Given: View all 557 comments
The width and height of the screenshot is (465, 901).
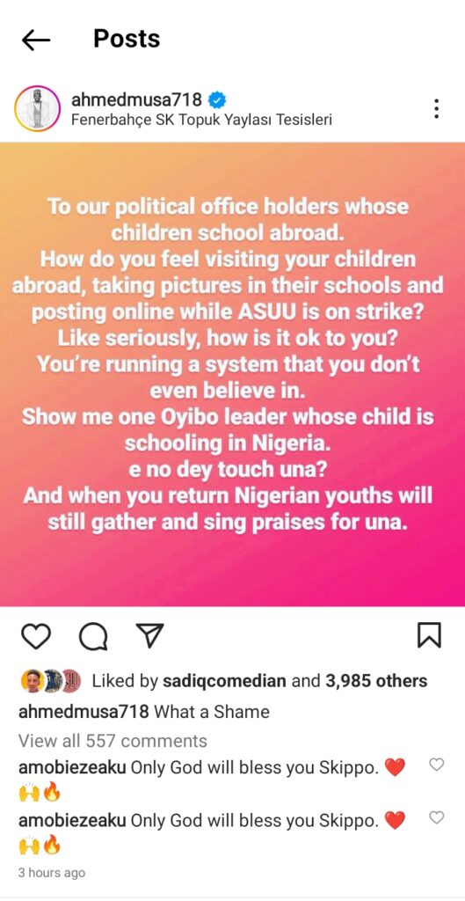Looking at the screenshot, I should (x=113, y=741).
